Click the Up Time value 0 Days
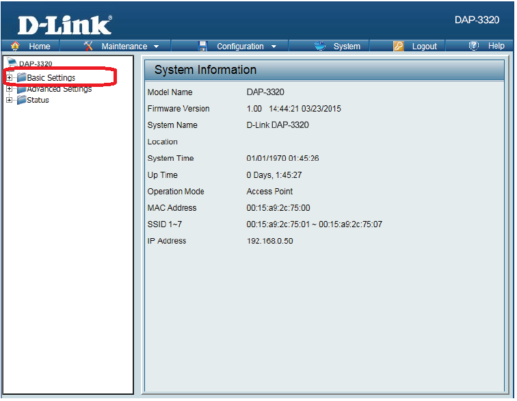Viewport: 517px width, 401px height. click(260, 175)
